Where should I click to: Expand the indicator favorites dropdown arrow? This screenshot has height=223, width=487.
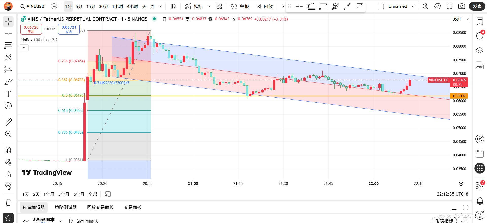point(210,6)
